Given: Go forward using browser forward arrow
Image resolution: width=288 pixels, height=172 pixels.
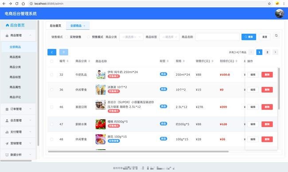Looking at the screenshot, I should click(10, 4).
